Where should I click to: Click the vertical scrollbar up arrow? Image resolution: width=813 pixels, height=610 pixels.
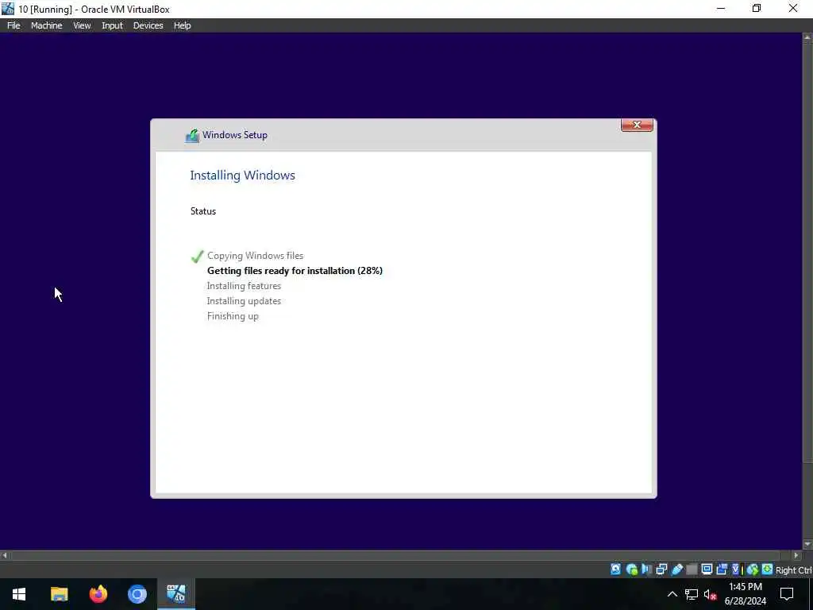click(x=807, y=38)
